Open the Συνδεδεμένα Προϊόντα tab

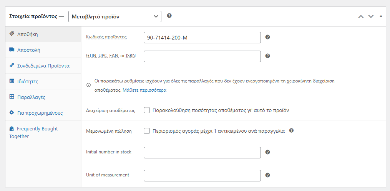point(43,66)
